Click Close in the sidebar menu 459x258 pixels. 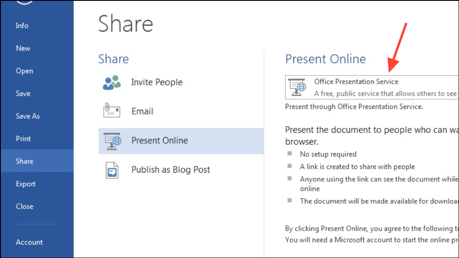tap(24, 206)
